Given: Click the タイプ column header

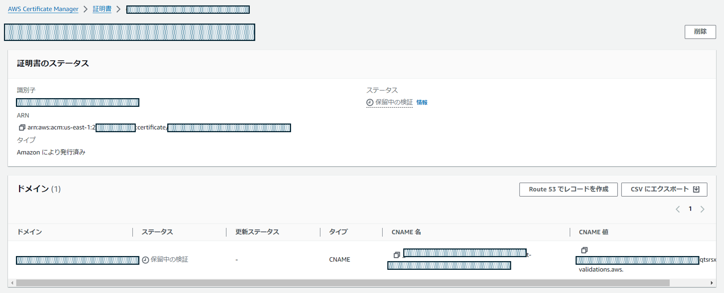Looking at the screenshot, I should [x=338, y=232].
